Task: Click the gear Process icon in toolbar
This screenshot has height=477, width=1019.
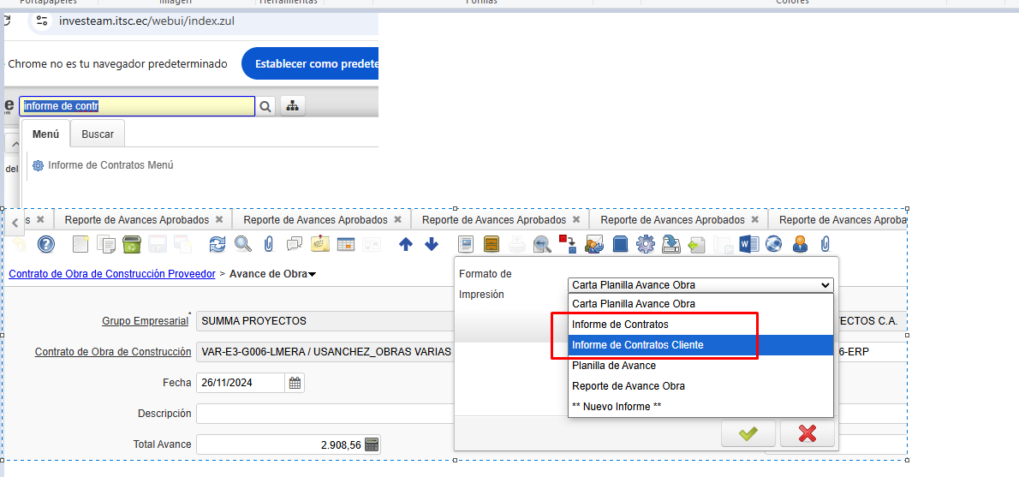Action: point(646,245)
